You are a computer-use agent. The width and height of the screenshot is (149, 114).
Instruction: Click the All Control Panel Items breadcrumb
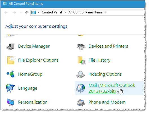click(x=85, y=12)
